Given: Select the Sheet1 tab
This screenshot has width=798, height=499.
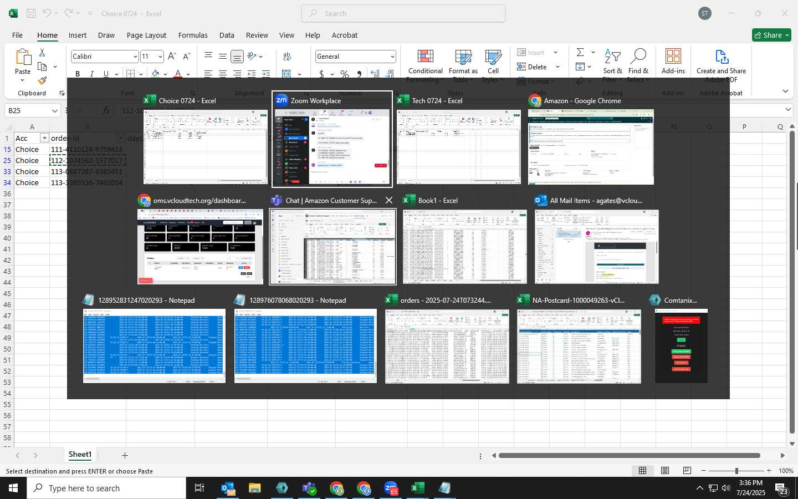Looking at the screenshot, I should (80, 455).
